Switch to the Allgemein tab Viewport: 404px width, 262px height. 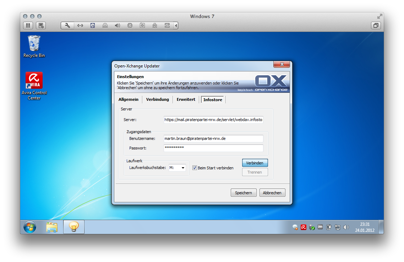[x=128, y=100]
